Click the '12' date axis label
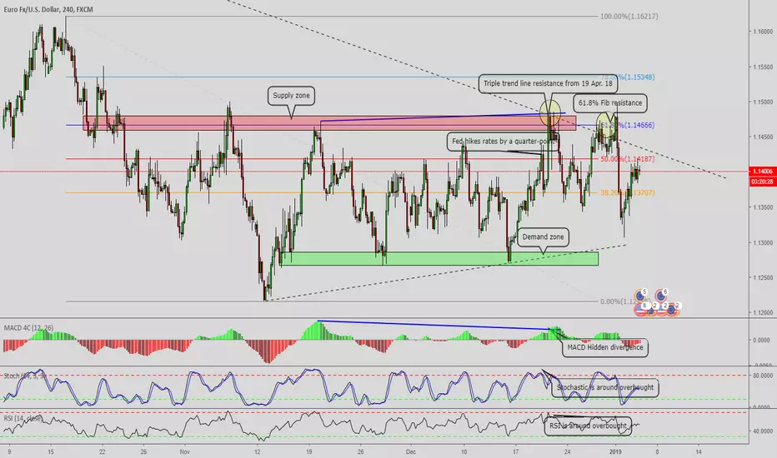This screenshot has height=458, width=777. point(257,451)
